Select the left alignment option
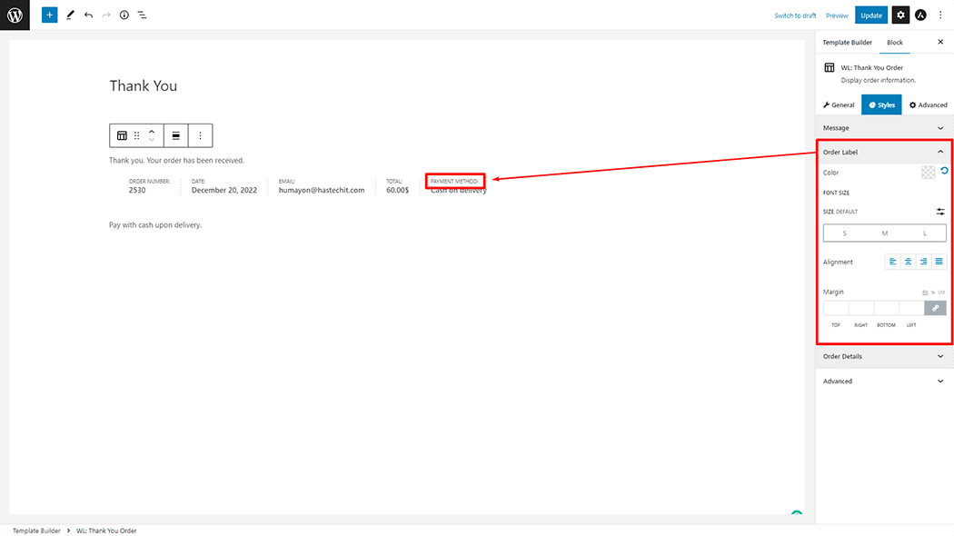The image size is (954, 536). tap(893, 262)
